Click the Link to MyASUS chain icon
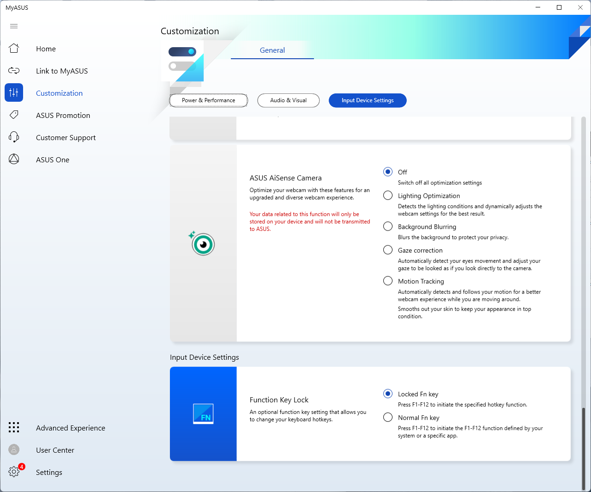Image resolution: width=591 pixels, height=492 pixels. click(x=14, y=71)
